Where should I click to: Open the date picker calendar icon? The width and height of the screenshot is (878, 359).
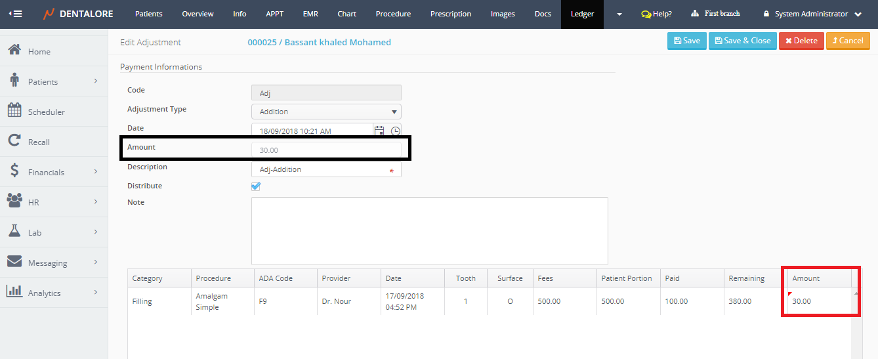379,131
